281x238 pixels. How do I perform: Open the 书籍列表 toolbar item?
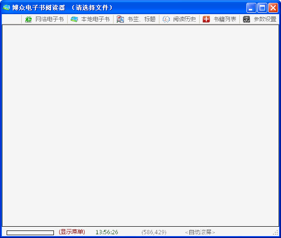[220, 19]
